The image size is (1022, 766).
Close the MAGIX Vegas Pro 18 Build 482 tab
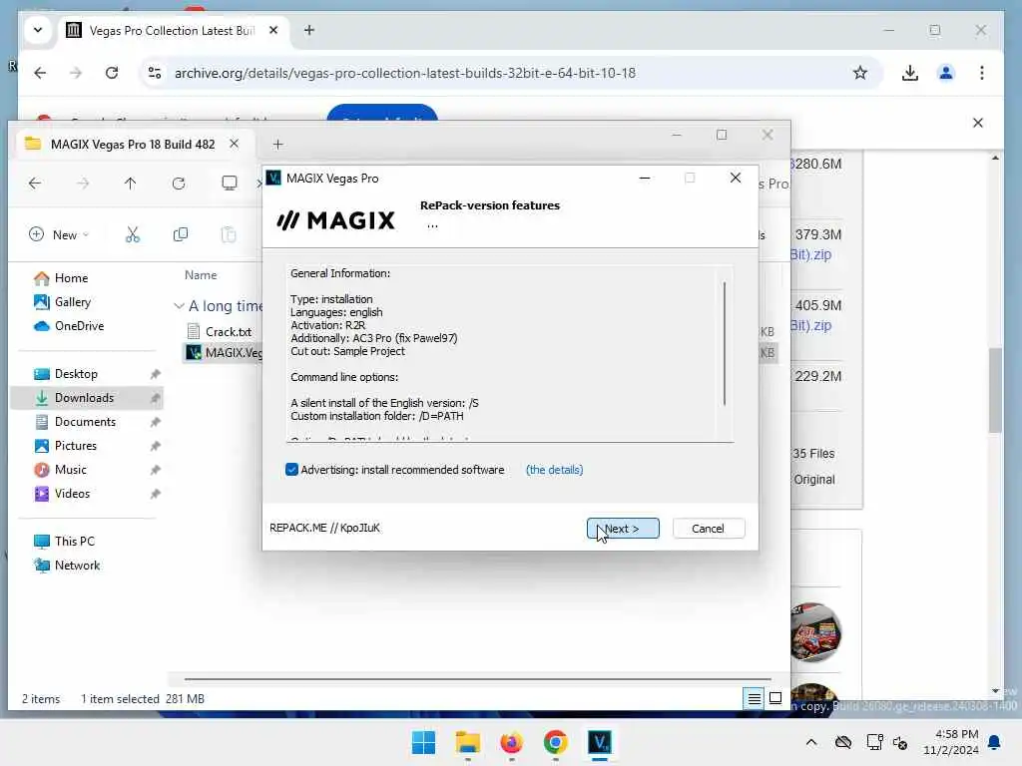[234, 144]
